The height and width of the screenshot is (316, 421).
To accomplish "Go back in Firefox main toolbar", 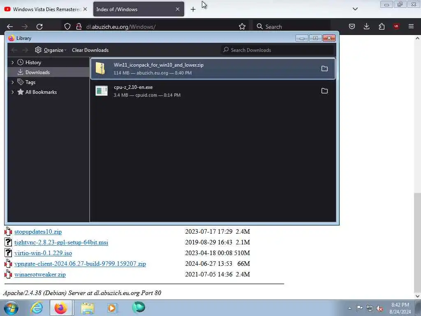I will (10, 27).
